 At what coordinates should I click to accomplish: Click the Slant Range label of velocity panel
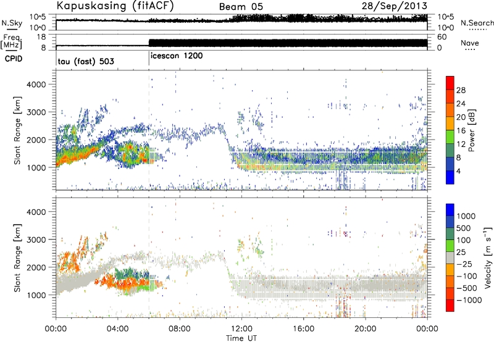[x=17, y=257]
